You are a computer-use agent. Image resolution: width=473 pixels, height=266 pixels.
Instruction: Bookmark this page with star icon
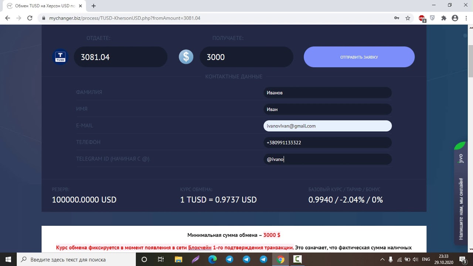408,18
